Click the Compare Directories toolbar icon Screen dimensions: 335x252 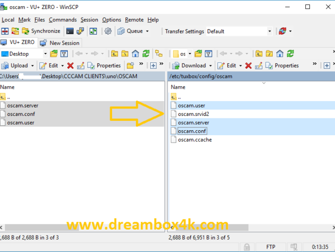pyautogui.click(x=5, y=31)
